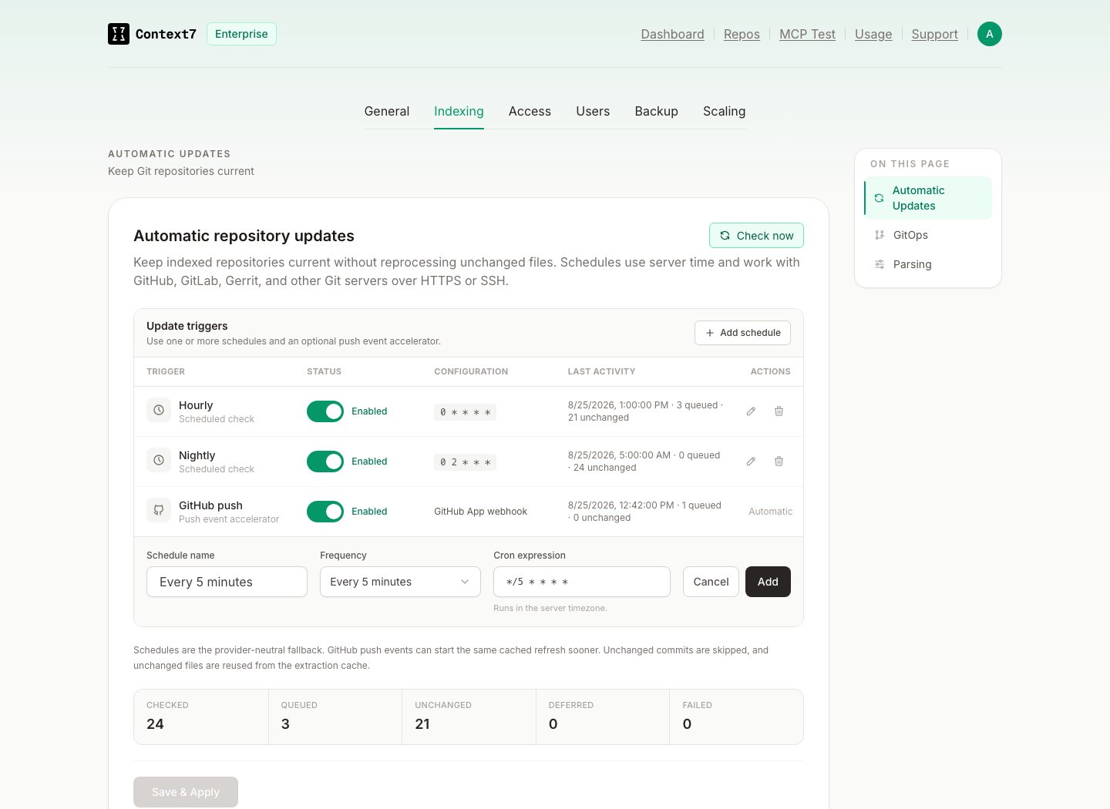Viewport: 1110px width, 809px height.
Task: Click the Automatic label in Actions column
Action: (770, 512)
